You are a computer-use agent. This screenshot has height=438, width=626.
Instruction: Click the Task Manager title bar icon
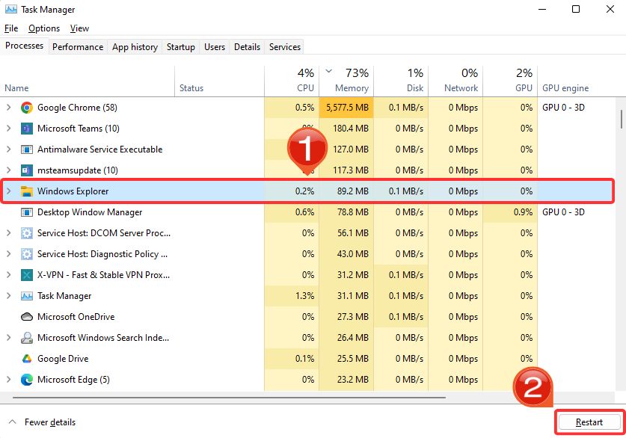tap(10, 9)
